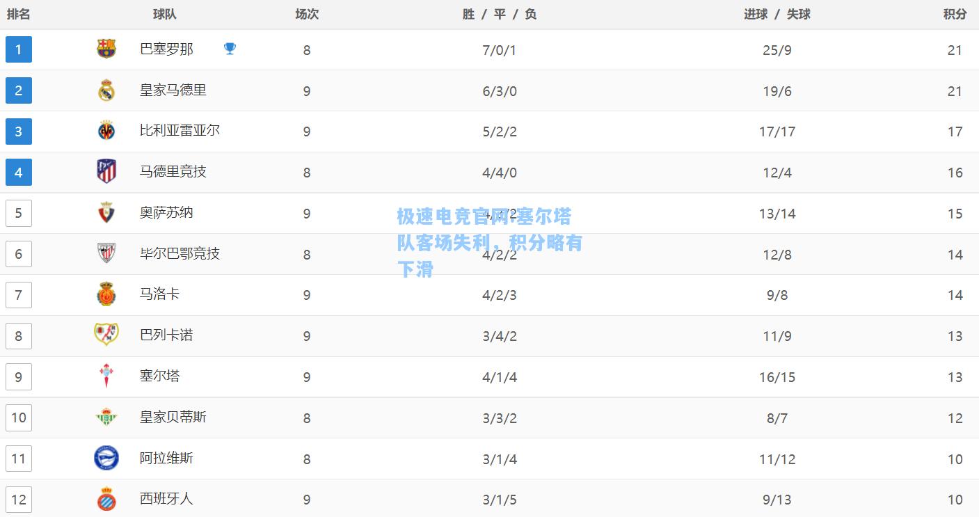Click the 球队 column header
This screenshot has height=517, width=979.
(165, 14)
